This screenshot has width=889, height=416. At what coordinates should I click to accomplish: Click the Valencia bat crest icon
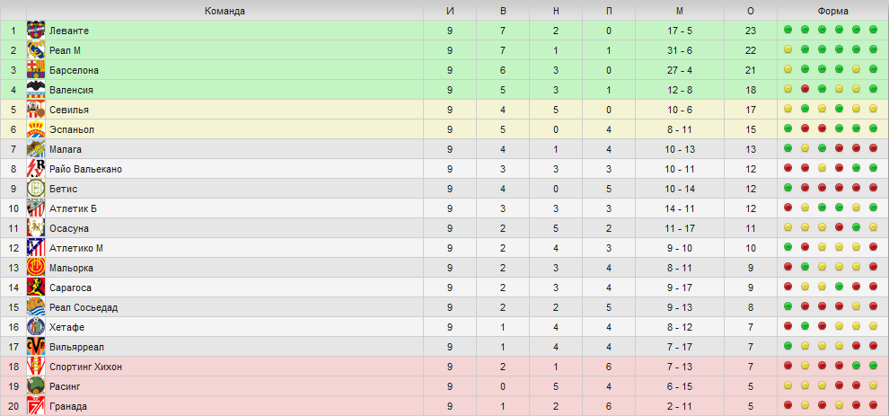tap(36, 90)
